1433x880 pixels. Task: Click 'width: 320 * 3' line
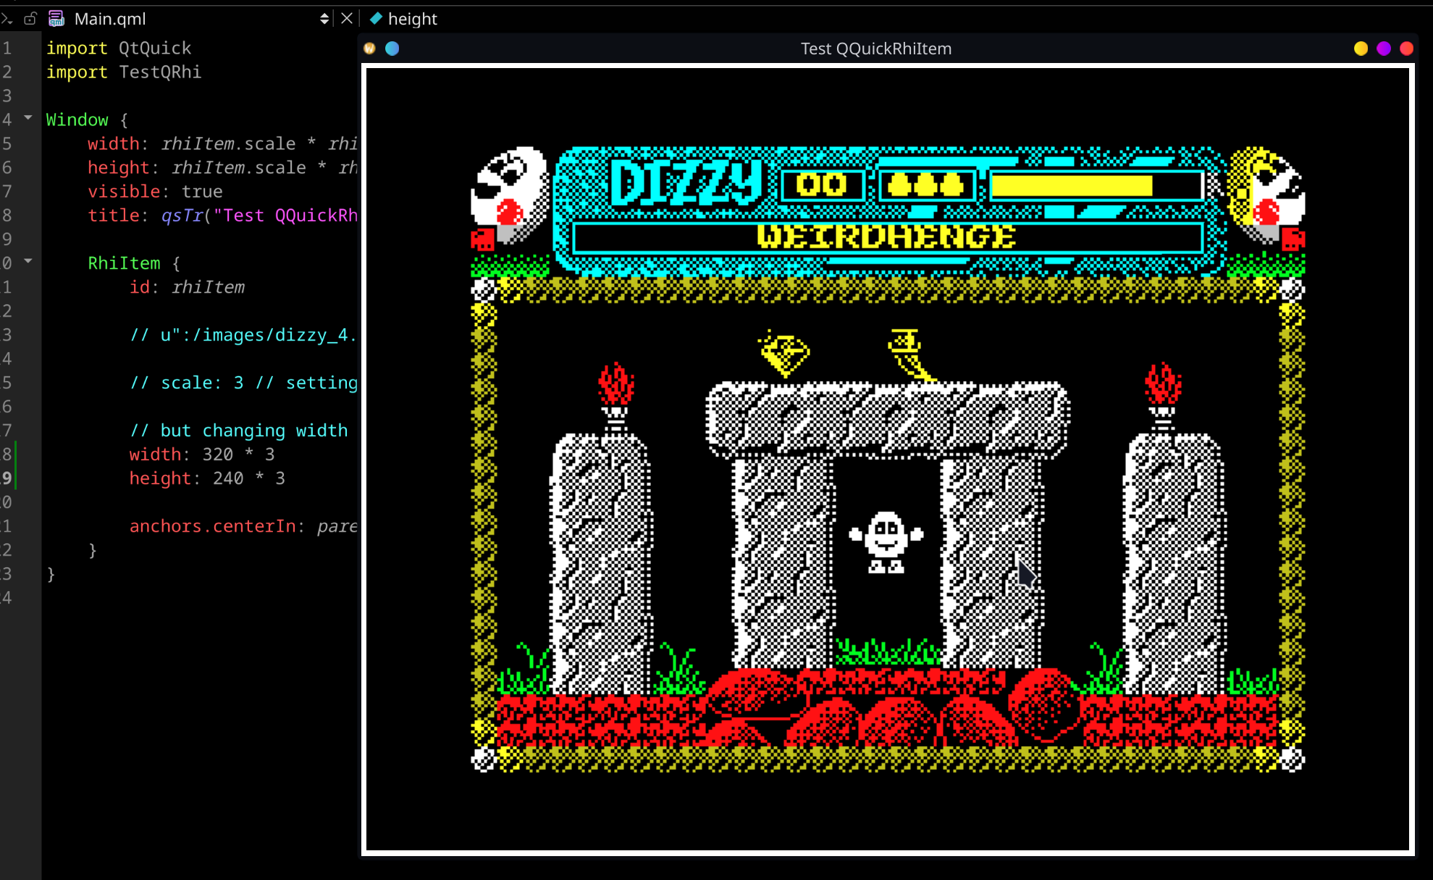(x=202, y=454)
